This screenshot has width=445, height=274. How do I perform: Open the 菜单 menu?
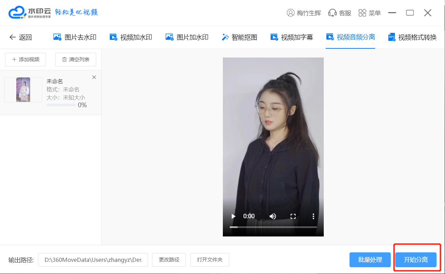point(369,13)
